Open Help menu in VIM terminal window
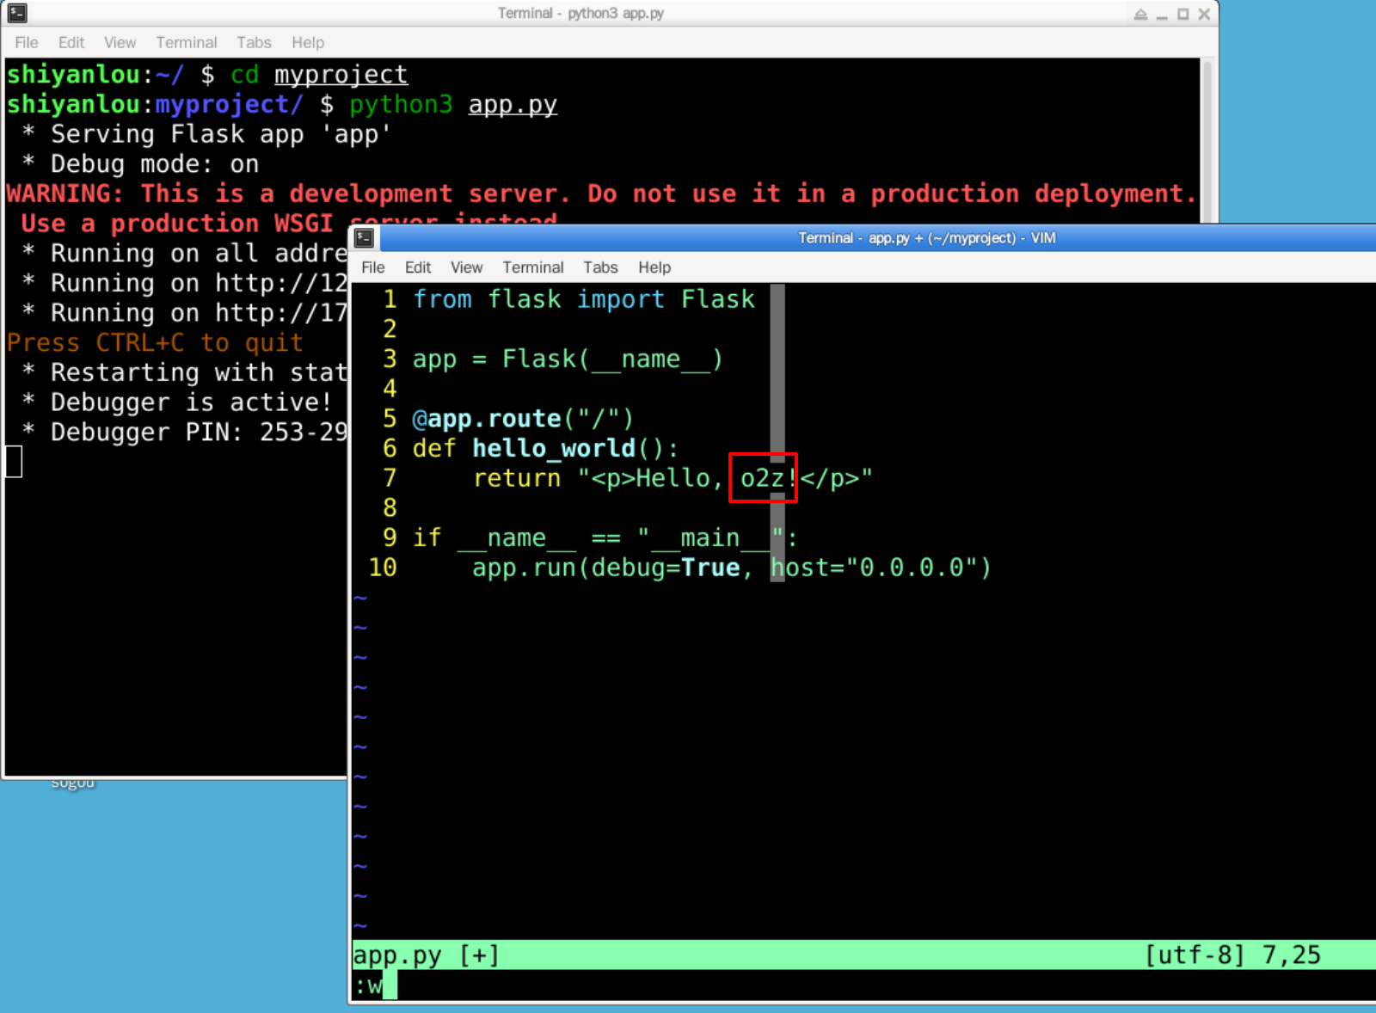 coord(654,267)
